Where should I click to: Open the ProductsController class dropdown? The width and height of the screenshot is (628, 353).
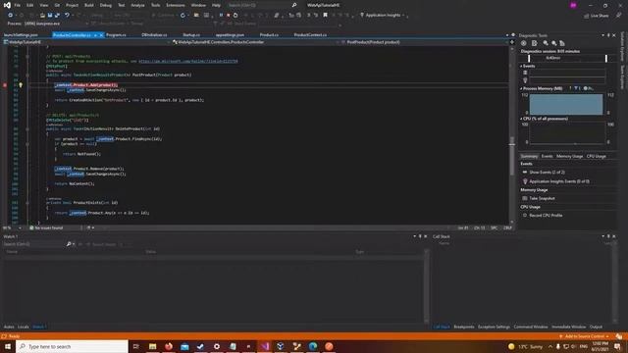255,42
